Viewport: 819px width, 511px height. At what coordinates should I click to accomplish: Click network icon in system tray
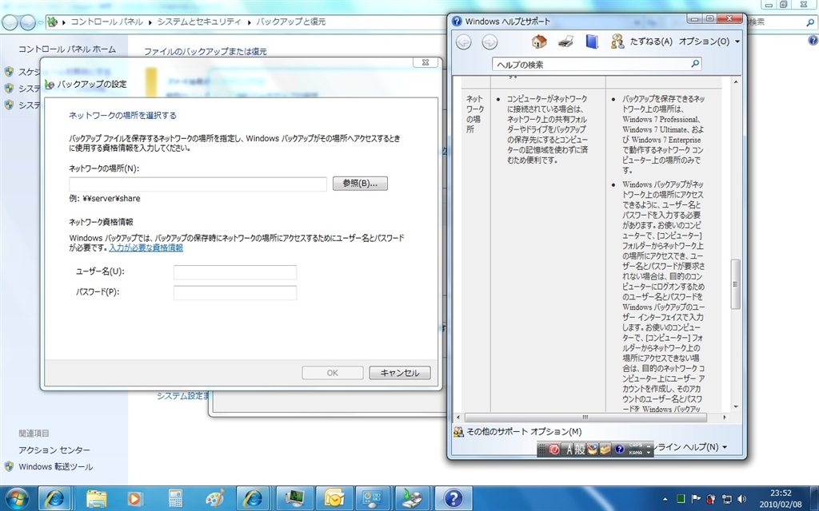726,500
